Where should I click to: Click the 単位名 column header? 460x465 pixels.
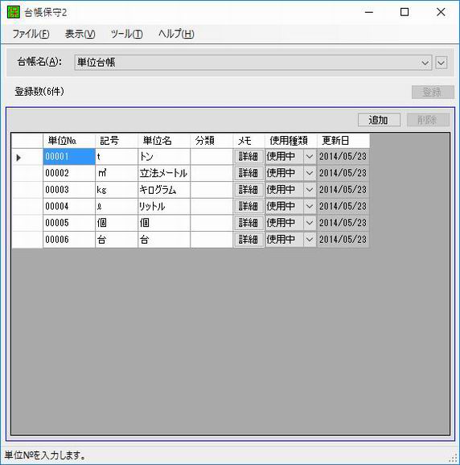pos(164,141)
